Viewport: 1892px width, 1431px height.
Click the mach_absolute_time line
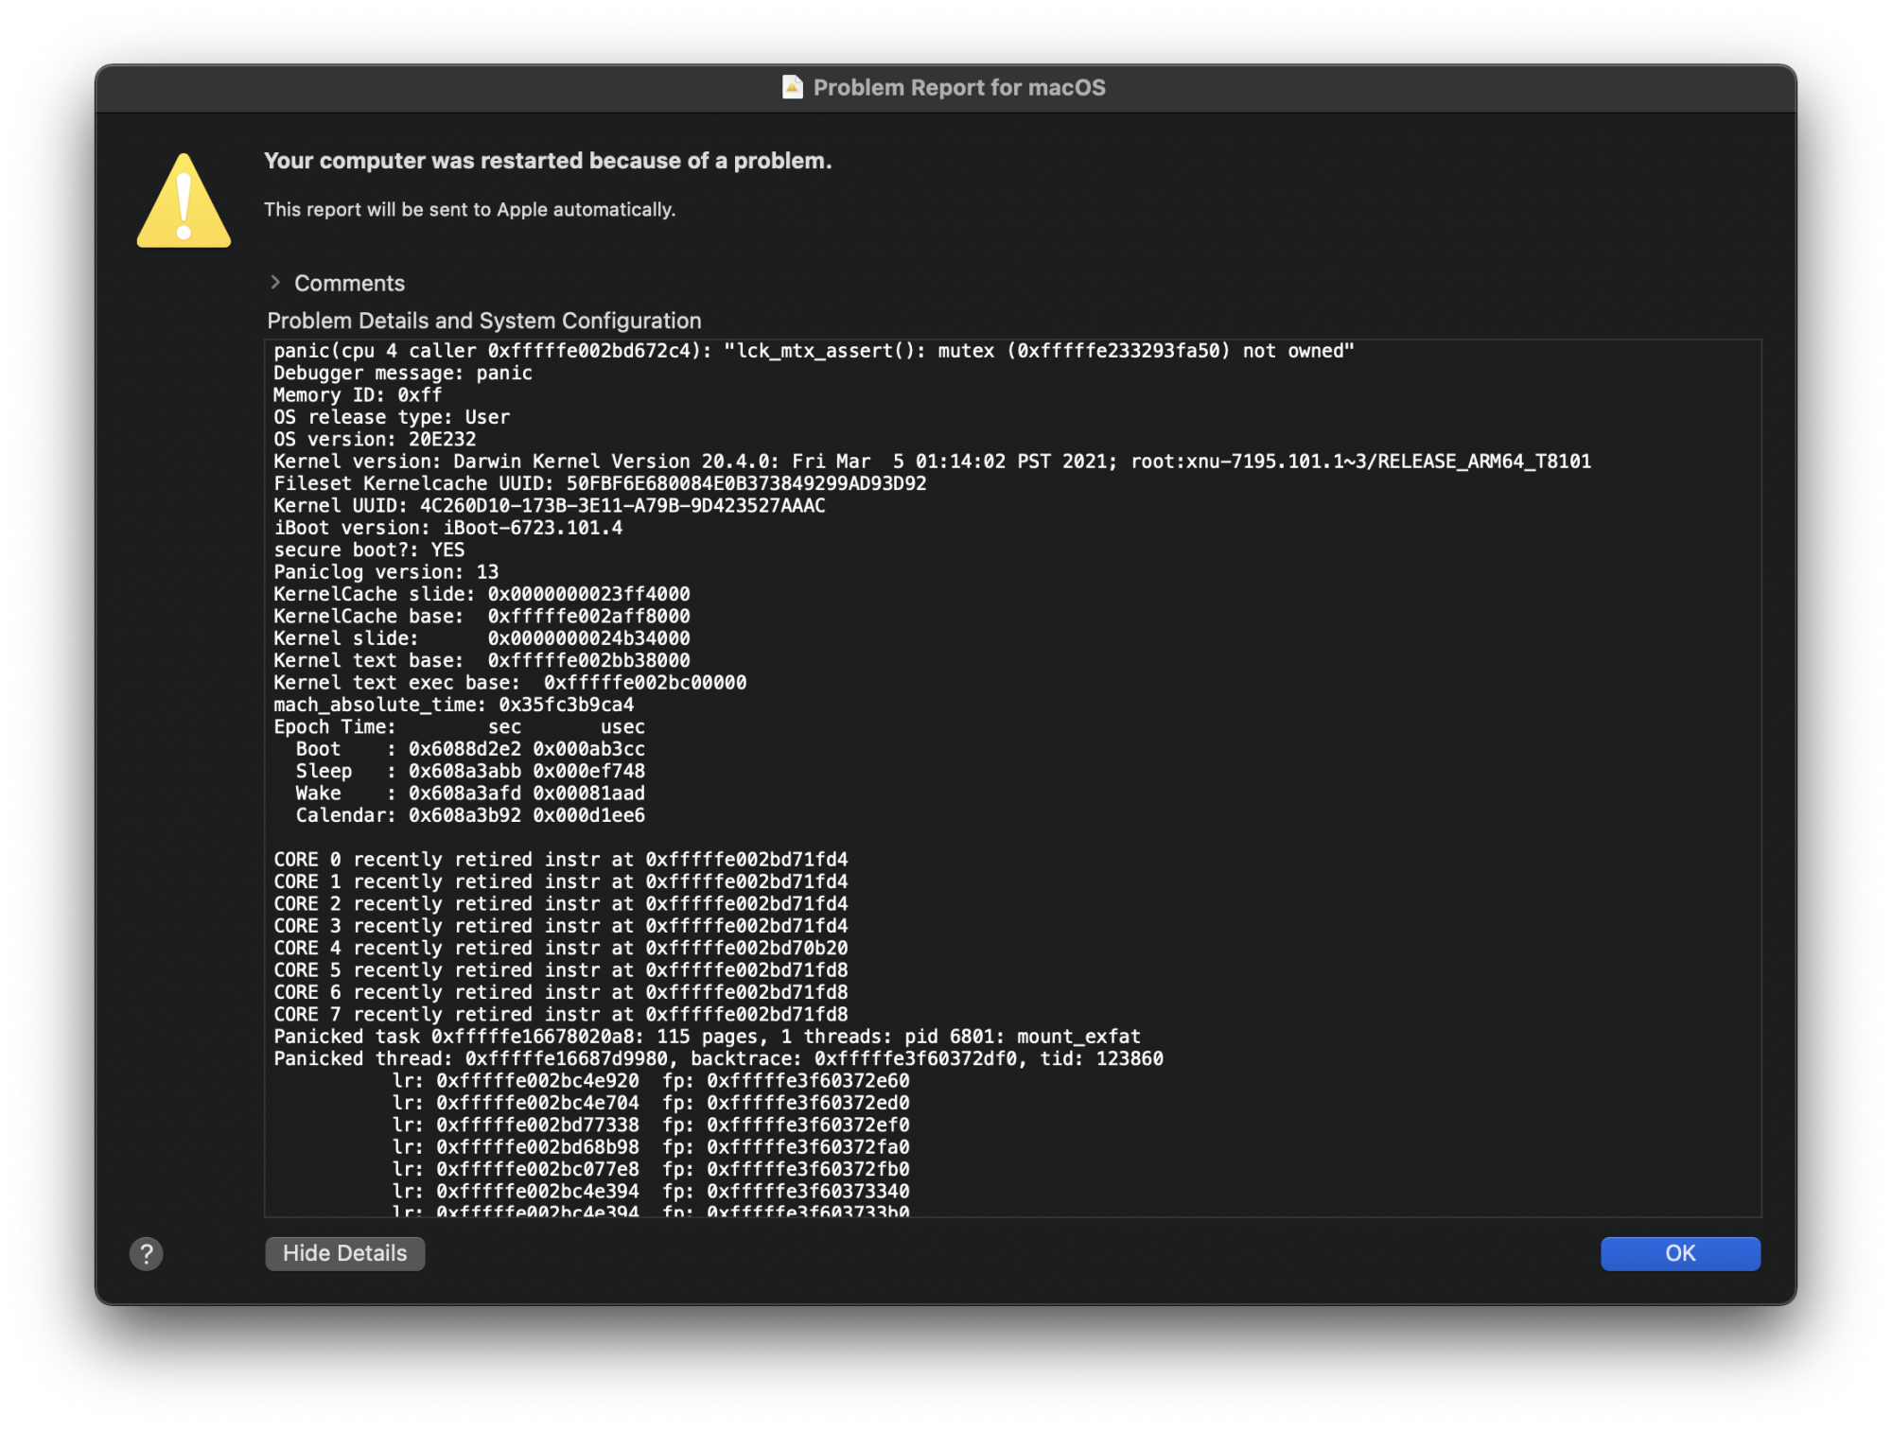pos(453,705)
